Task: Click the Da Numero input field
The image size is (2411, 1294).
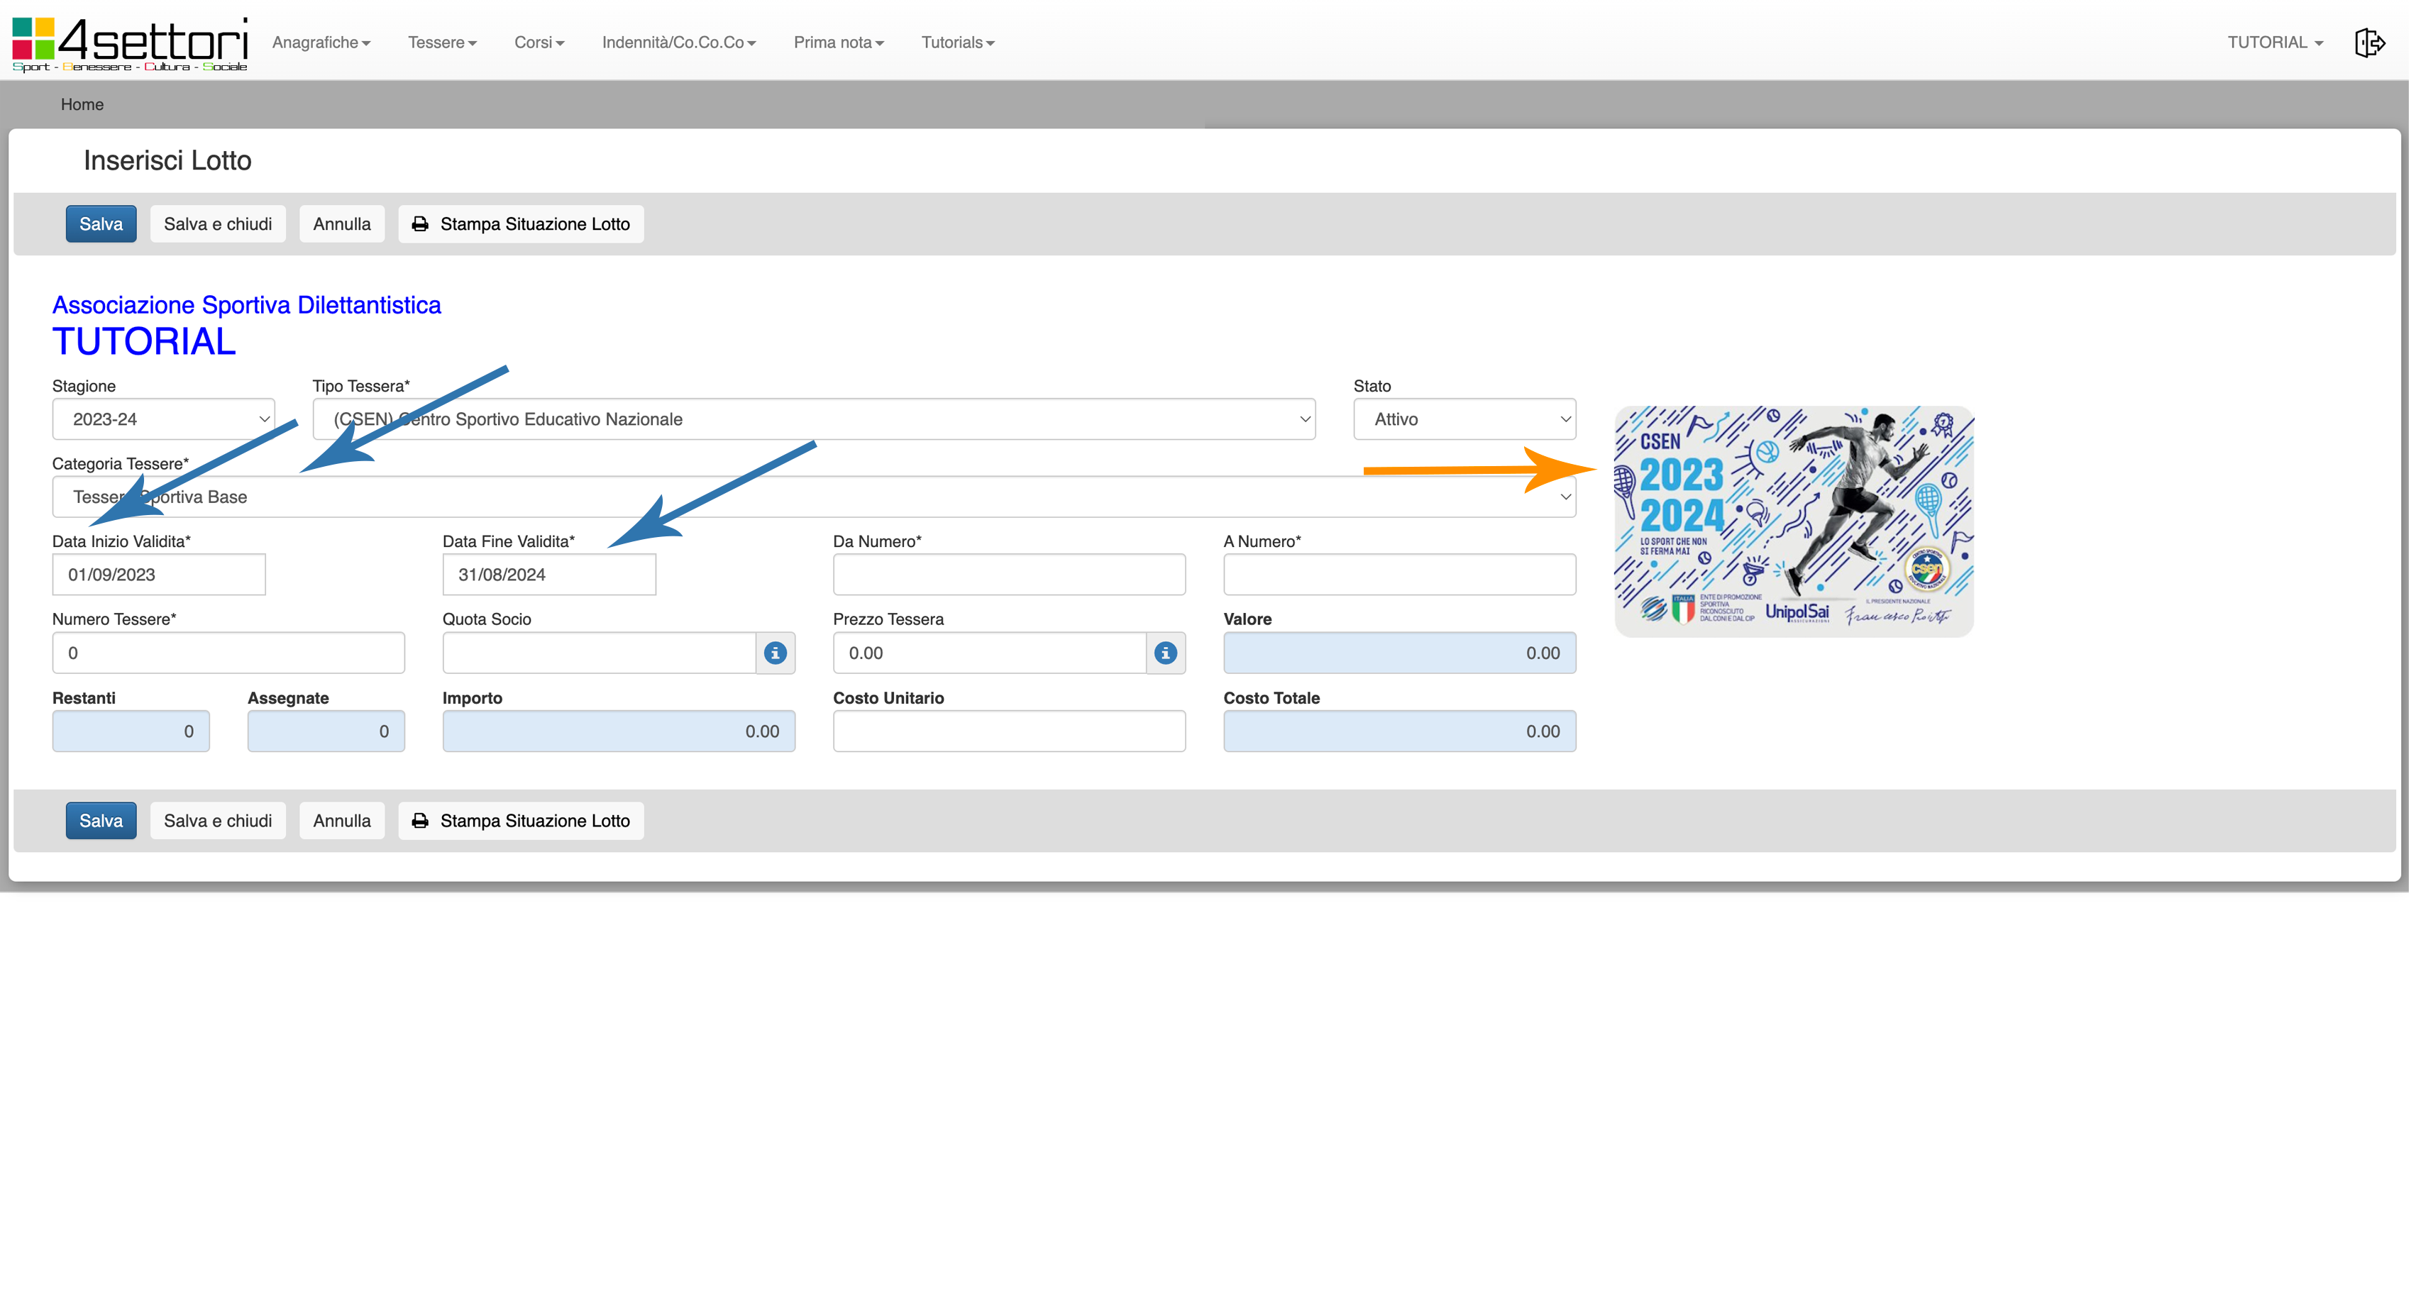Action: 1009,575
